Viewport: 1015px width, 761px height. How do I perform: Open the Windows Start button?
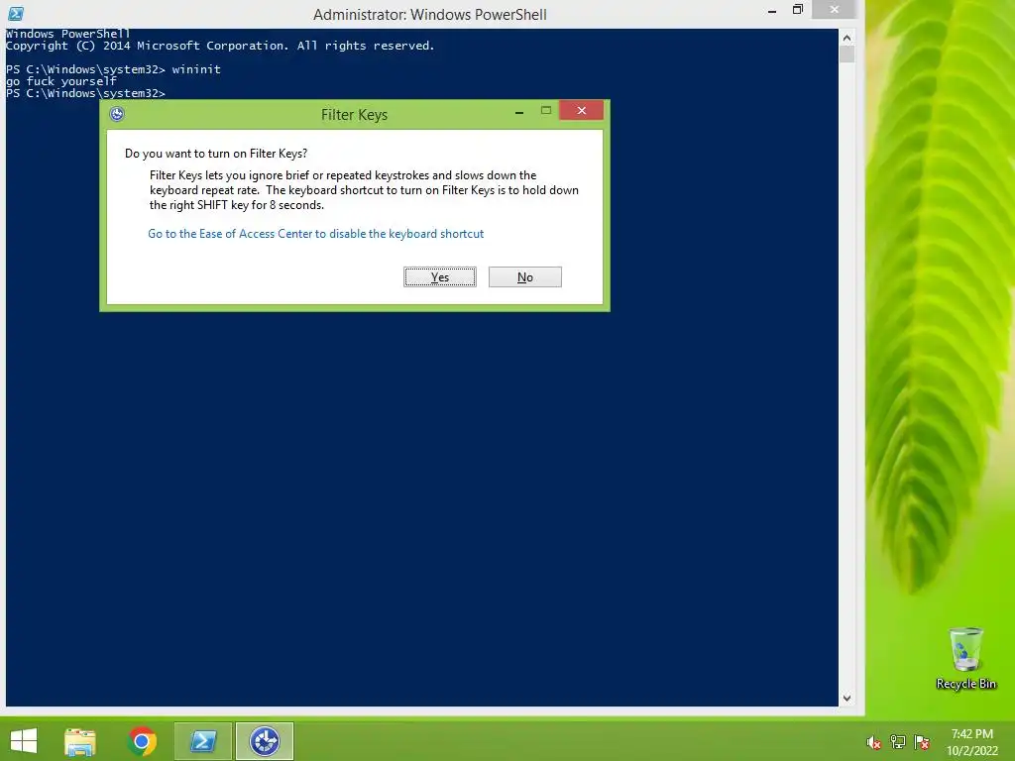(24, 741)
